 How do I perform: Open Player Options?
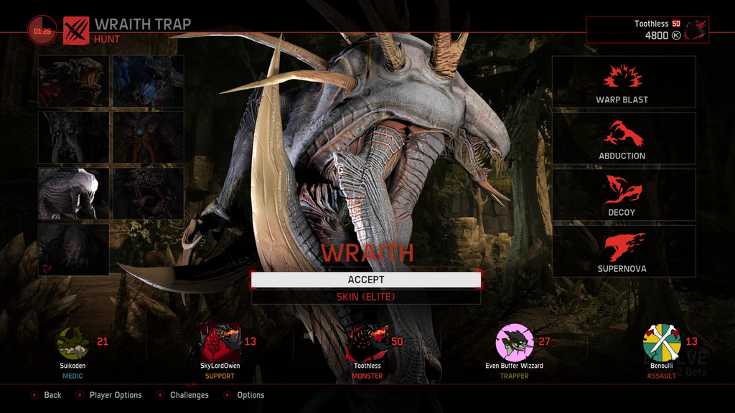116,395
